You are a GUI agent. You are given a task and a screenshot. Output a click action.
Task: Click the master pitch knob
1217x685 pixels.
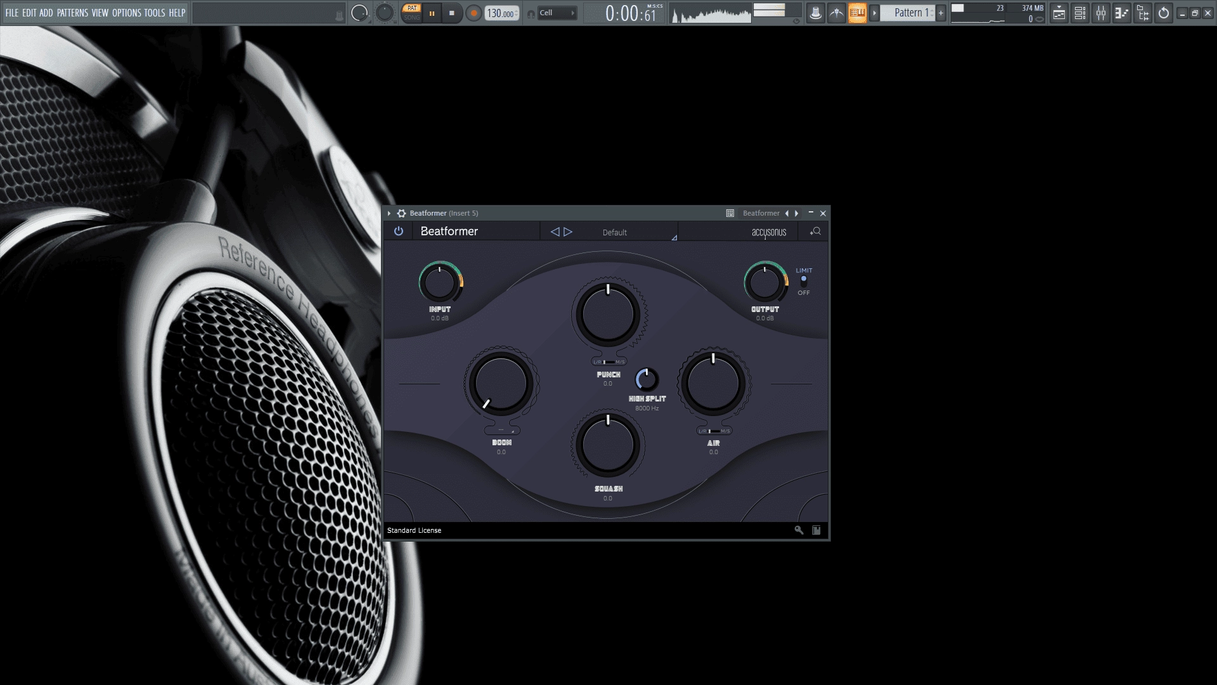pyautogui.click(x=385, y=13)
